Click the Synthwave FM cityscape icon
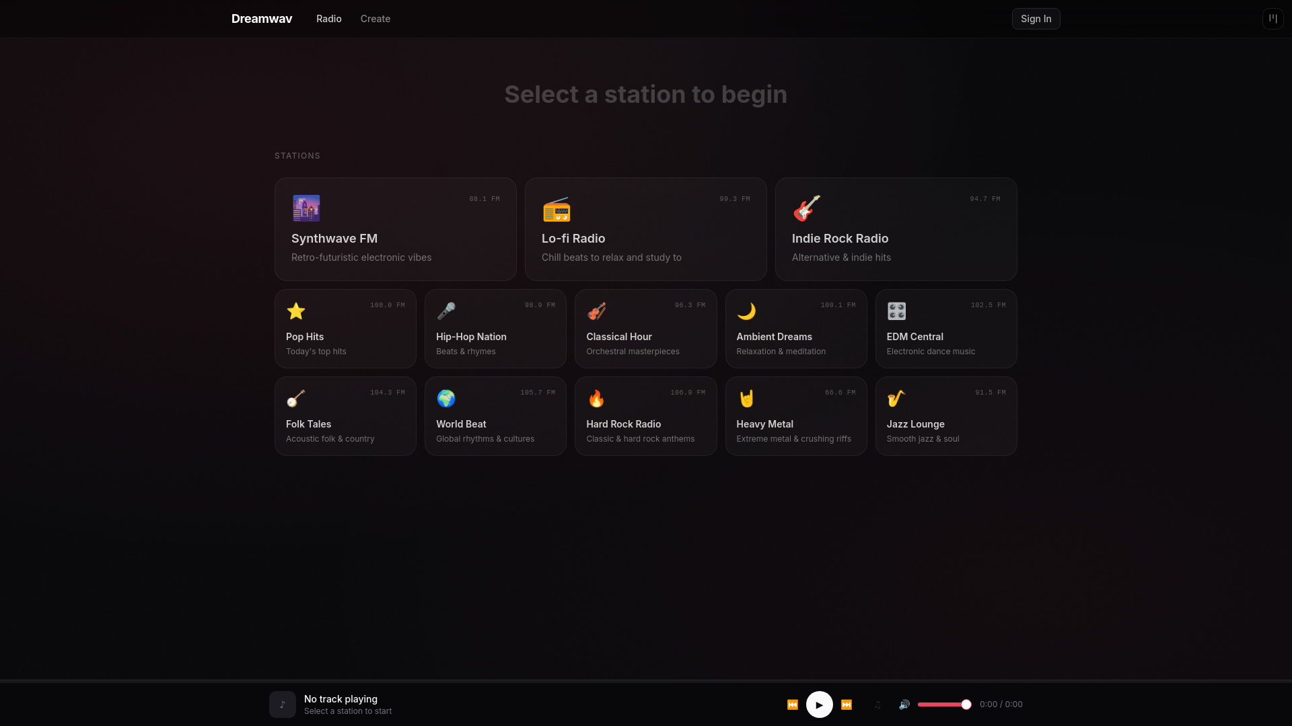The image size is (1292, 726). [x=306, y=208]
